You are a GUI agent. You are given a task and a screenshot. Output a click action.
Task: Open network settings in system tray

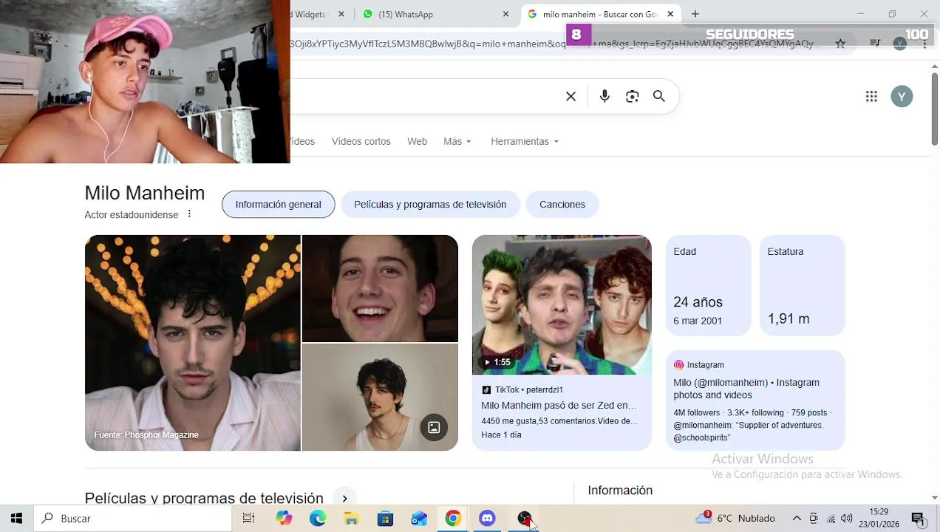point(831,519)
